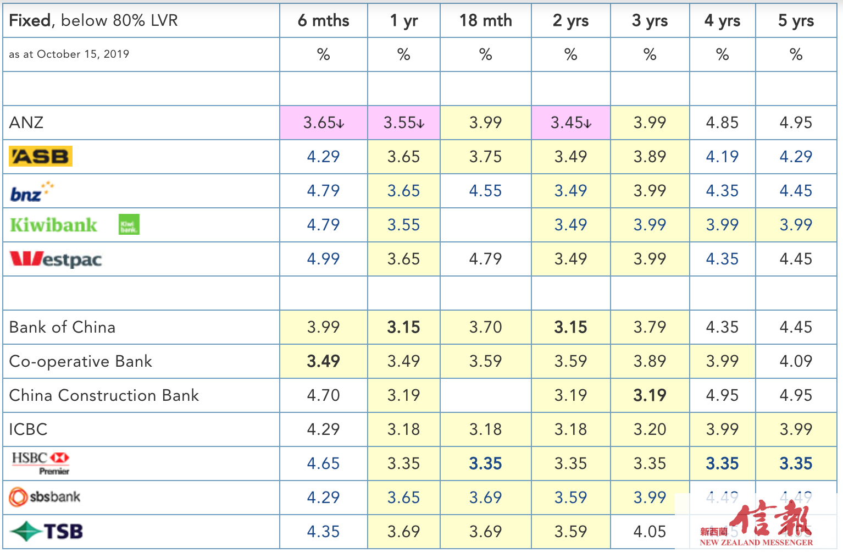The height and width of the screenshot is (552, 843).
Task: Click Co-operative Bank's 5 year rate 4.09
Action: click(x=796, y=361)
